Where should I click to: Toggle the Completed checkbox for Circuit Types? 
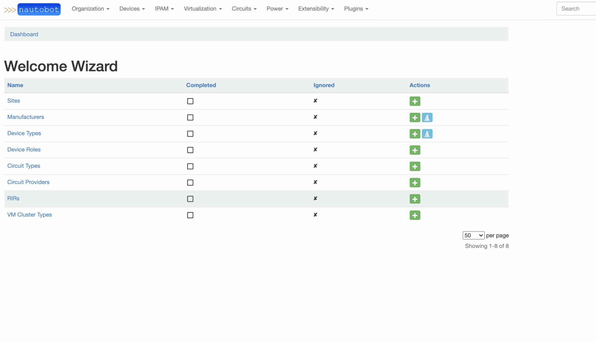point(190,166)
